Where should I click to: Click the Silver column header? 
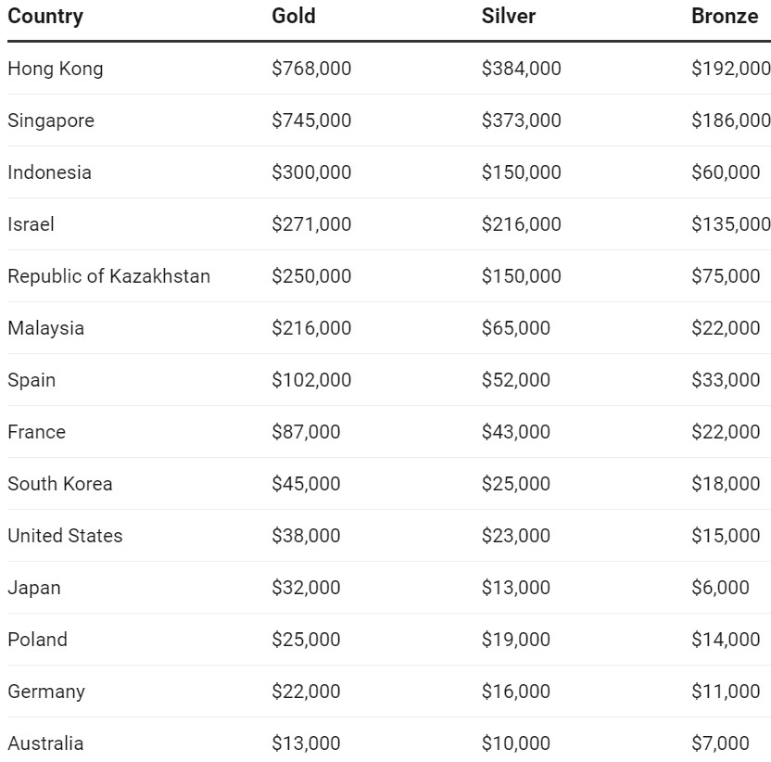509,16
